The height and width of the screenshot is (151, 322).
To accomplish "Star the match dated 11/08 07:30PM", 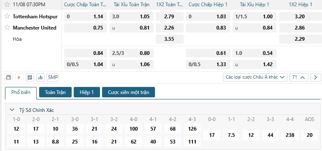I will pos(7,4).
